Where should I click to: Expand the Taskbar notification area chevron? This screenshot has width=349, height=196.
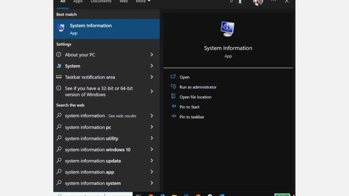tap(152, 77)
